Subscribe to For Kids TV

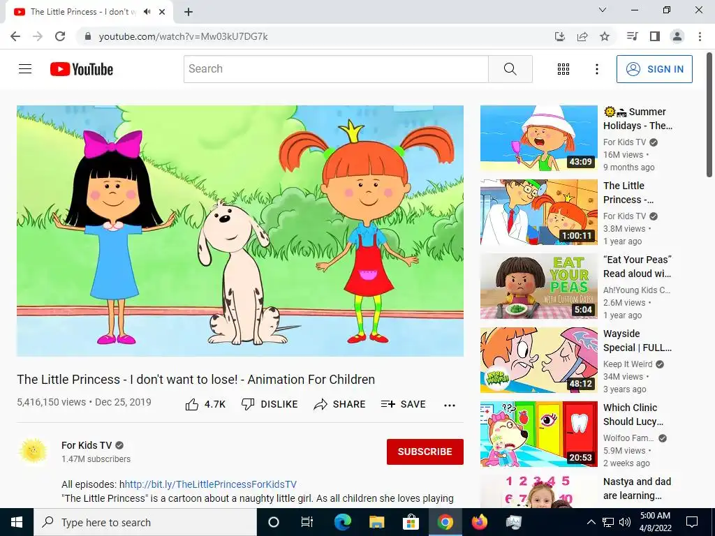pyautogui.click(x=425, y=452)
